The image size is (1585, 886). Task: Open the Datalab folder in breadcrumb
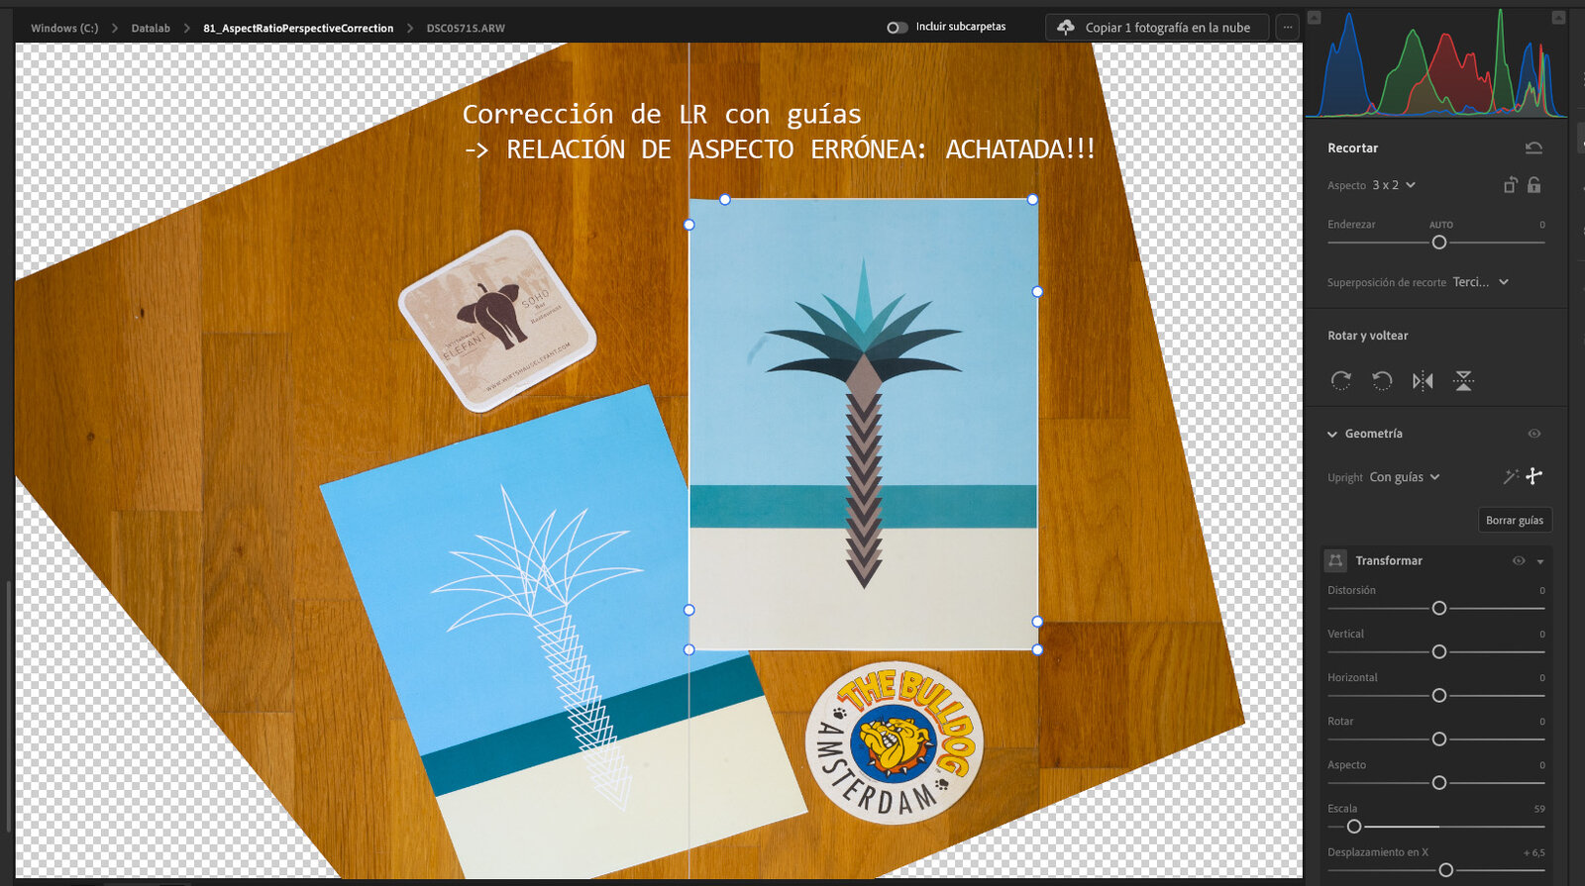point(151,28)
